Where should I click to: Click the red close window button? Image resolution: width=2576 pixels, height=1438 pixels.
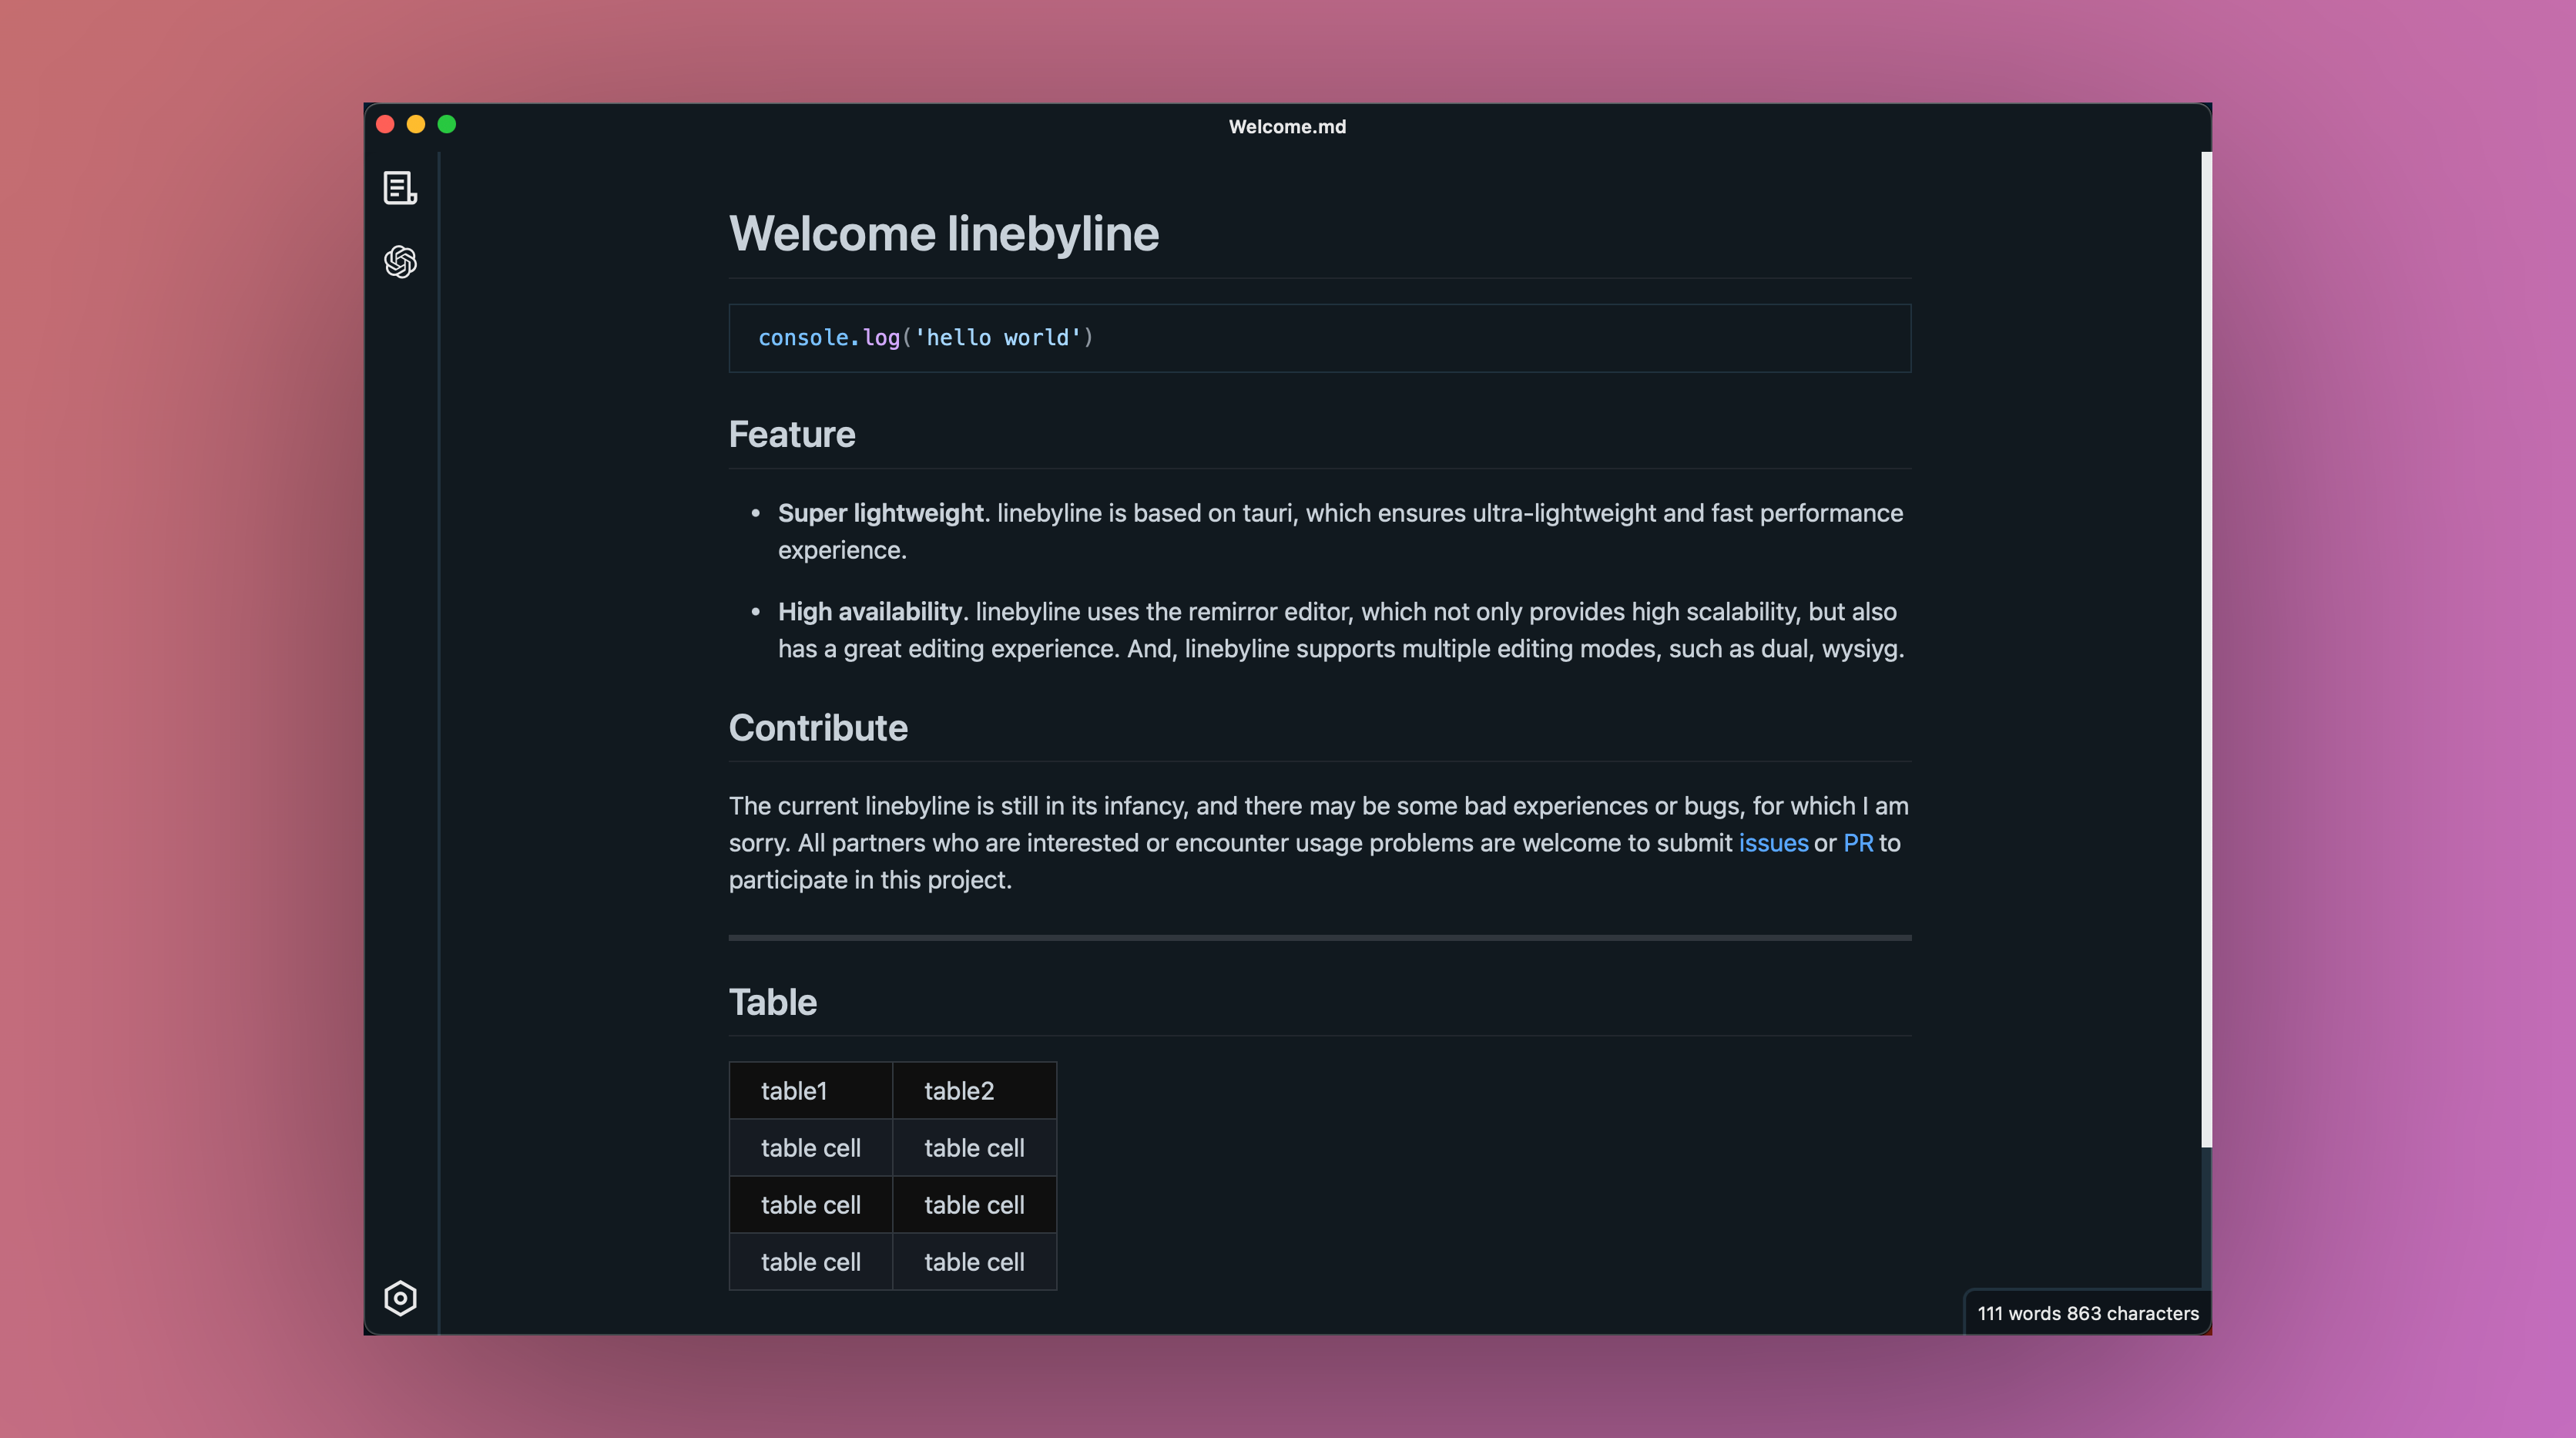385,124
